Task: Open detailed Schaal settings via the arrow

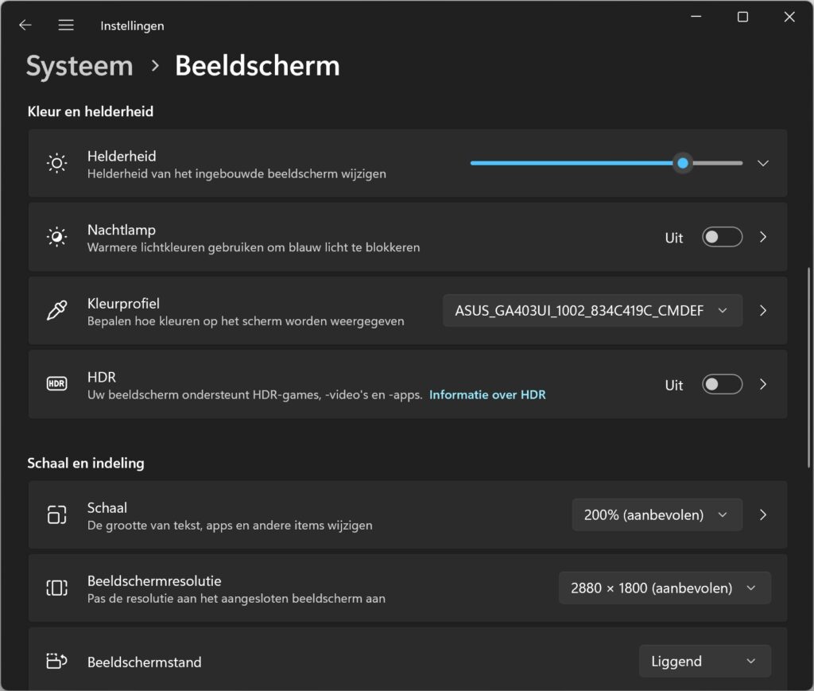Action: pyautogui.click(x=762, y=514)
